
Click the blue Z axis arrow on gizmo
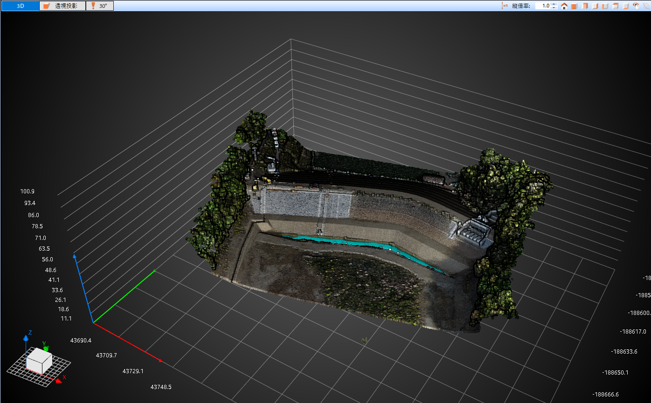26,338
